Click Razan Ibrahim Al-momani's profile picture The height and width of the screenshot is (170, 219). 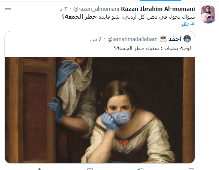208,14
